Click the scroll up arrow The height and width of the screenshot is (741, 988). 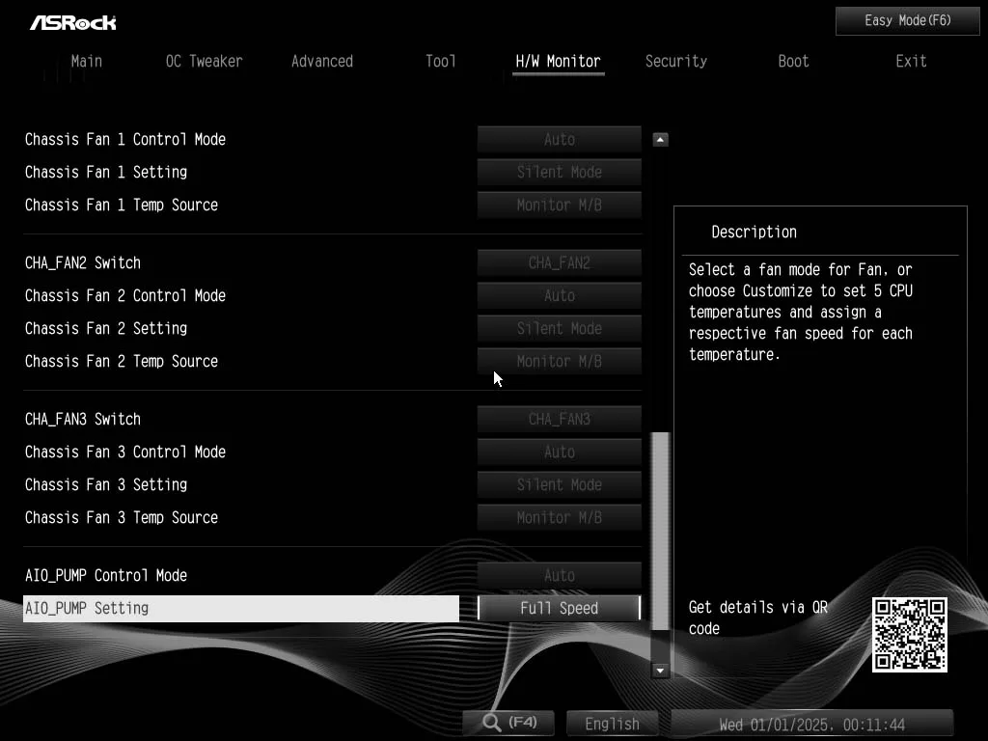(x=660, y=139)
